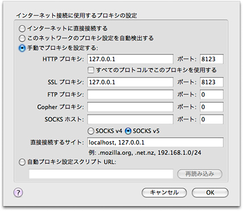Click the 再読み込み button
Viewport: 243px width, 211px height.
pyautogui.click(x=200, y=174)
